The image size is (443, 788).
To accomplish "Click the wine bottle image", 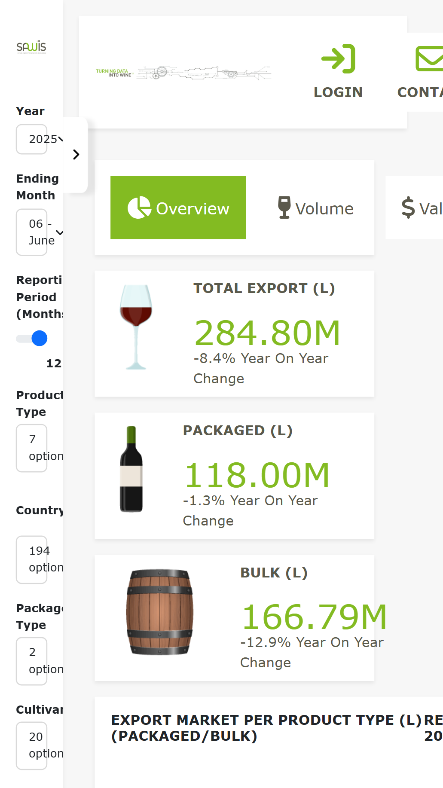I will click(x=131, y=469).
